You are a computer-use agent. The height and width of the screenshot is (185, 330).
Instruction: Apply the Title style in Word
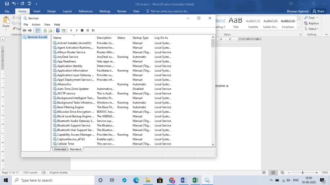236,23
